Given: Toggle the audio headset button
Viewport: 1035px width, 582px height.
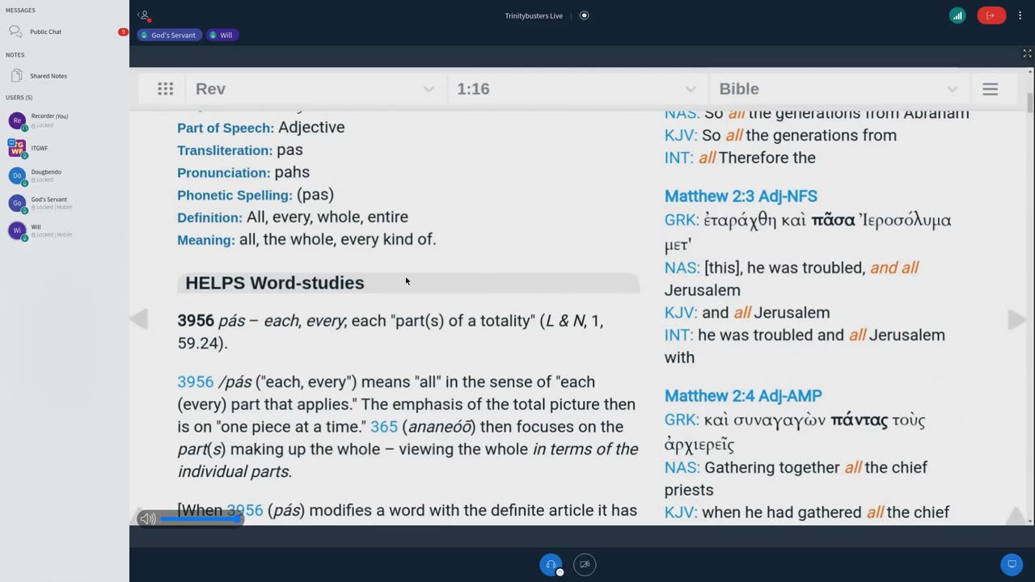Looking at the screenshot, I should click(551, 564).
